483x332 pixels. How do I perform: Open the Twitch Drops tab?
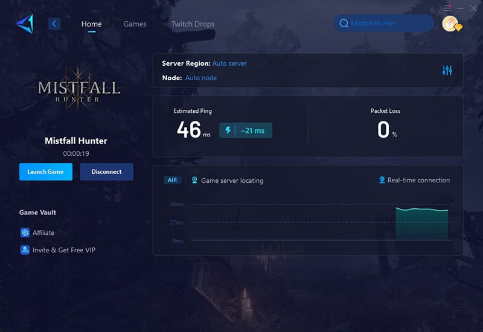tap(193, 24)
